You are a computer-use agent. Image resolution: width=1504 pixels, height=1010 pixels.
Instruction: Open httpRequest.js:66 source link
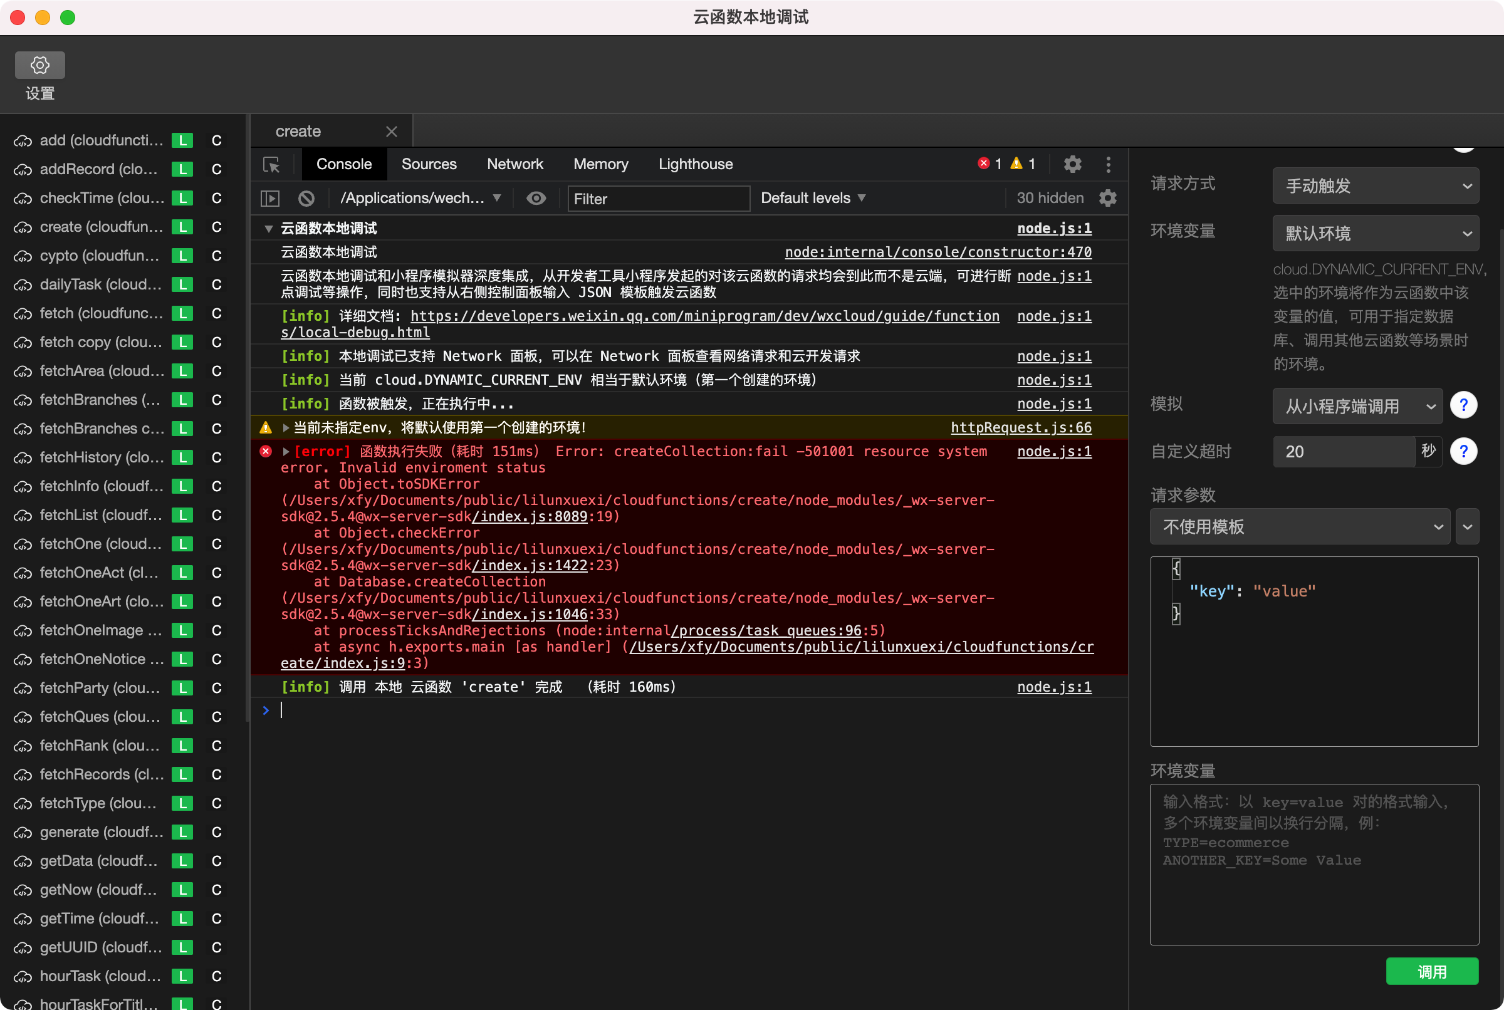pos(1020,428)
